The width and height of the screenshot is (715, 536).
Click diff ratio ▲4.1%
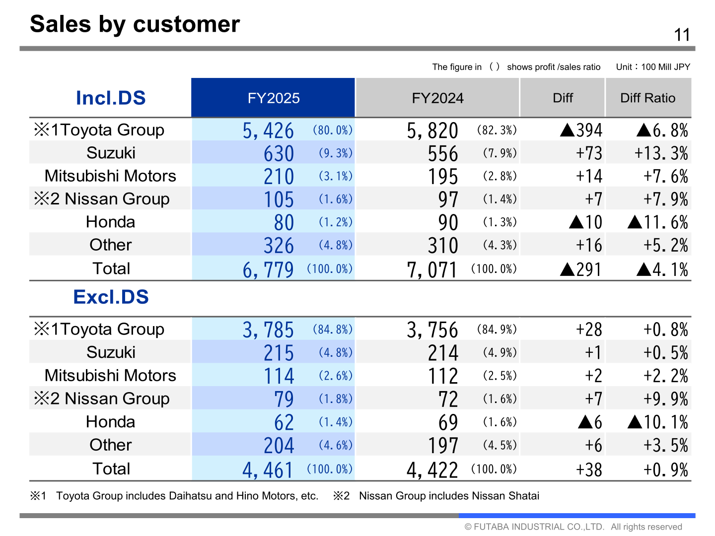pos(662,269)
